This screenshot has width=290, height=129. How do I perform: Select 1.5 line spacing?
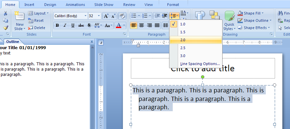(x=196, y=32)
